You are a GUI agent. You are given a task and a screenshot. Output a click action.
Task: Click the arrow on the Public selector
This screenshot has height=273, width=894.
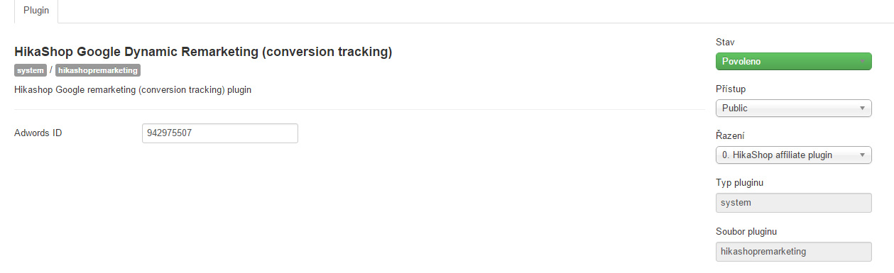[x=862, y=108]
